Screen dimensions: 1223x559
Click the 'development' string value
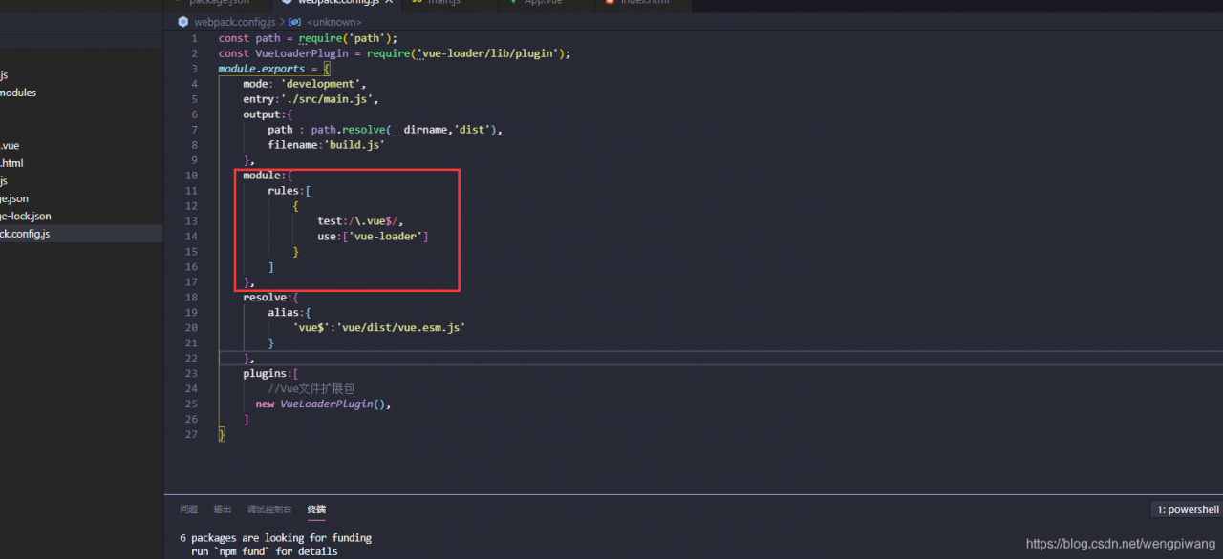pos(320,84)
